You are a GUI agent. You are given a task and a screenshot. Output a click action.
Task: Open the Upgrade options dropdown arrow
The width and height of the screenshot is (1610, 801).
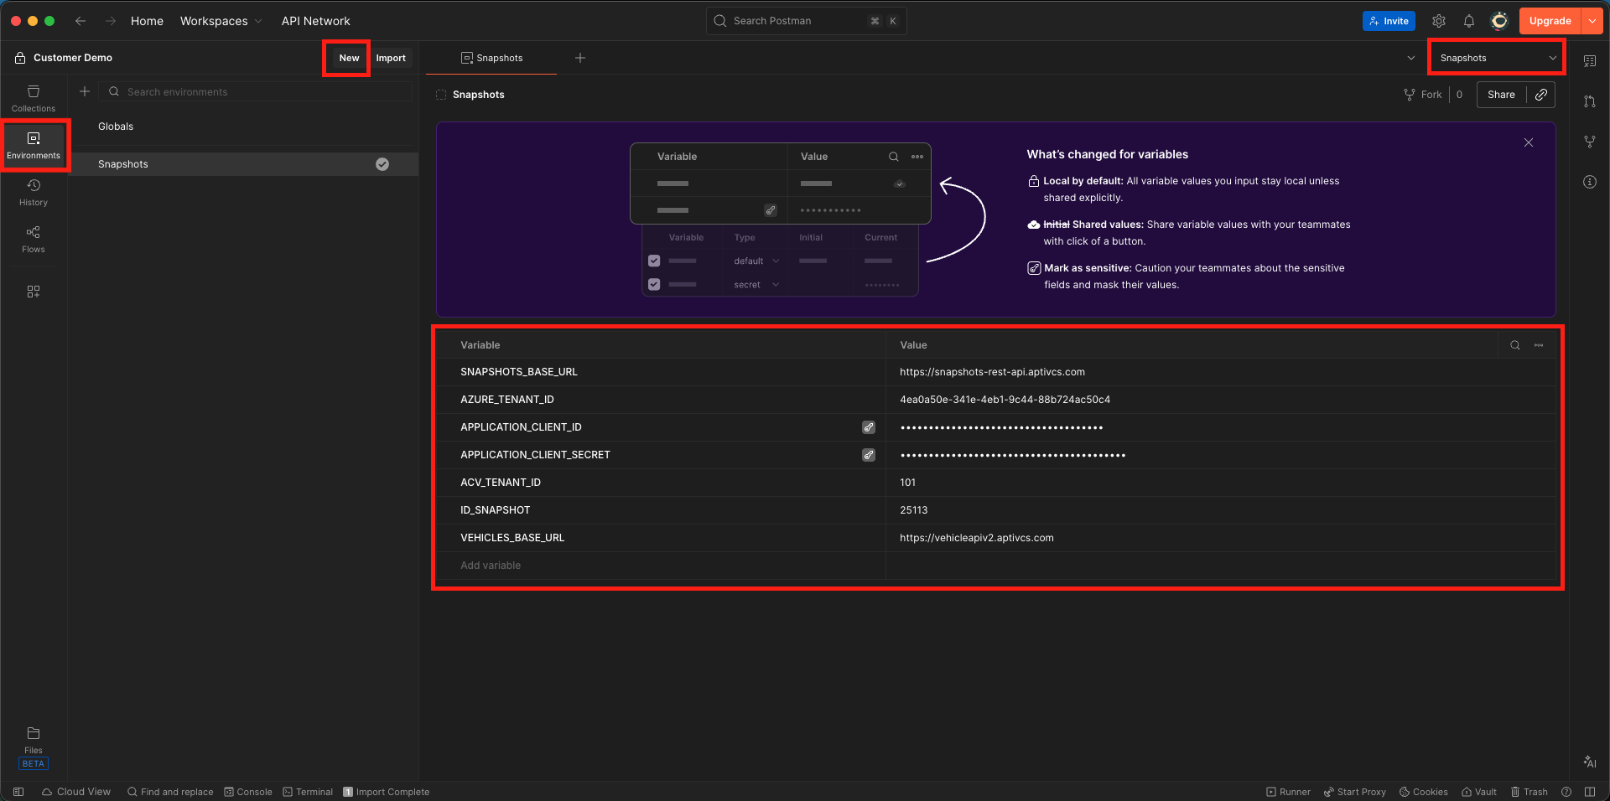[x=1592, y=20]
